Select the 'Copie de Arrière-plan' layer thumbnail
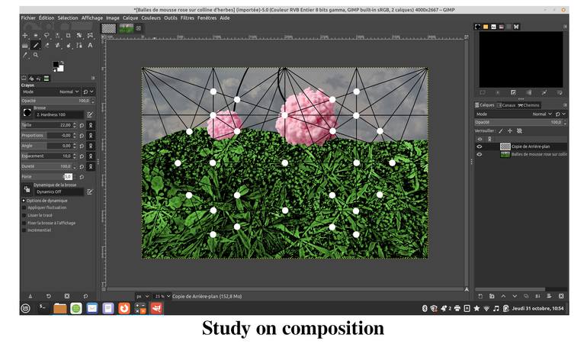The width and height of the screenshot is (587, 344). pyautogui.click(x=505, y=146)
